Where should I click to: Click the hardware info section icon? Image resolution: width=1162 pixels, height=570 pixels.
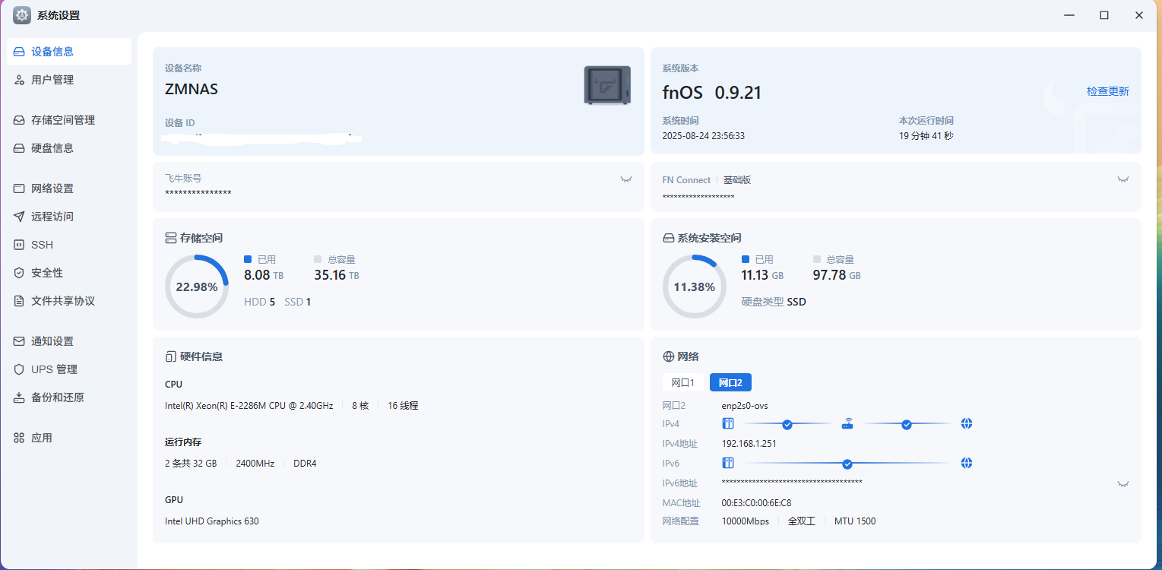[171, 356]
